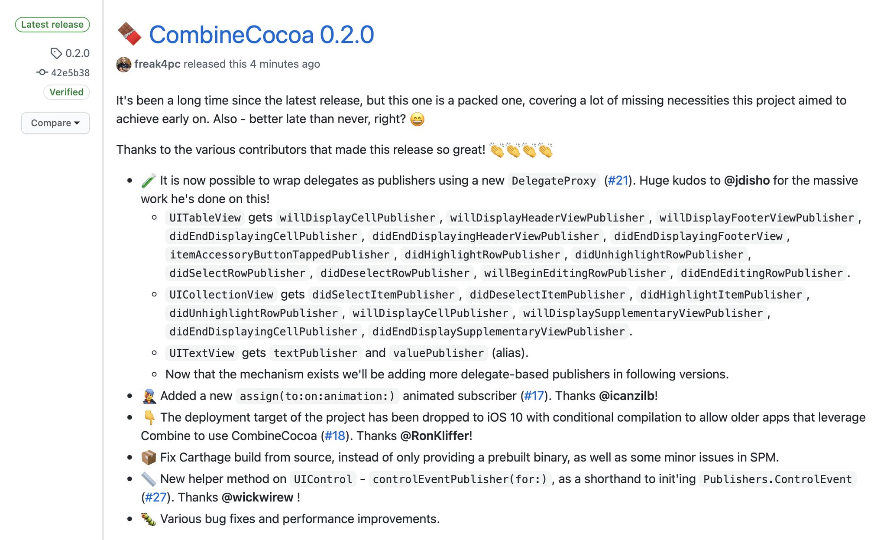887x540 pixels.
Task: Click the commit icon next to 42e5b38
Action: tap(42, 72)
